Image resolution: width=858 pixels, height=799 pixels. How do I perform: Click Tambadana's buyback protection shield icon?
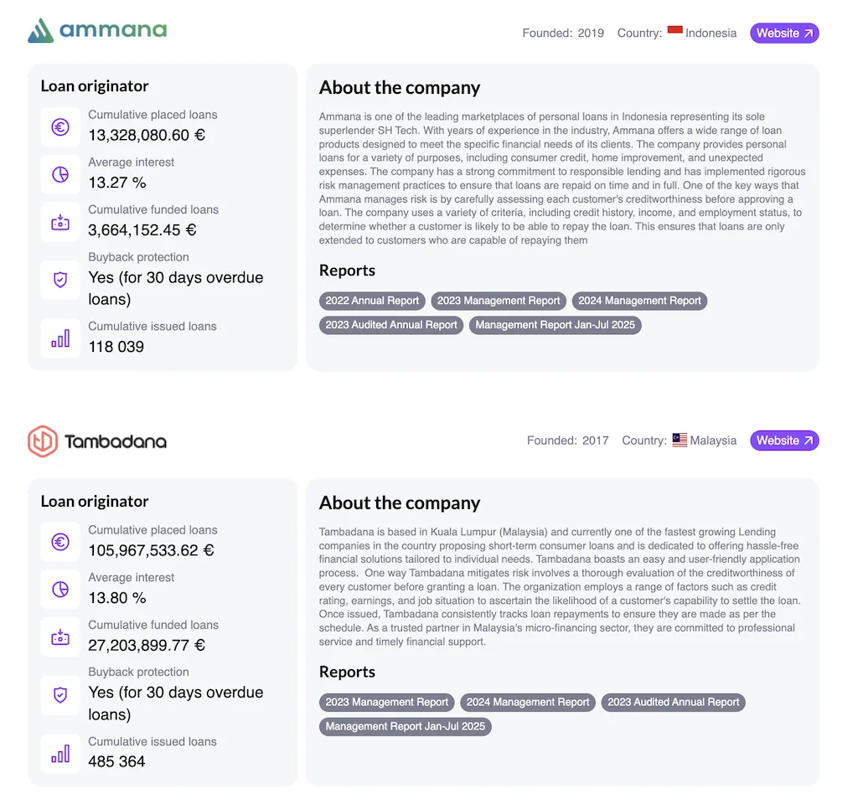[x=60, y=695]
